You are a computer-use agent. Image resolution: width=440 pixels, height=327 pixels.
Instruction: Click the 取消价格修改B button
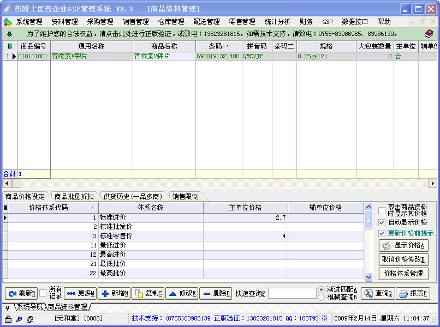point(403,259)
